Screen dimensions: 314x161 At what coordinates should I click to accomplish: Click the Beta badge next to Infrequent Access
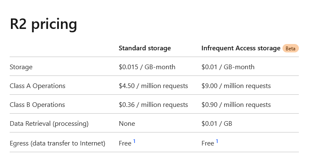point(290,48)
